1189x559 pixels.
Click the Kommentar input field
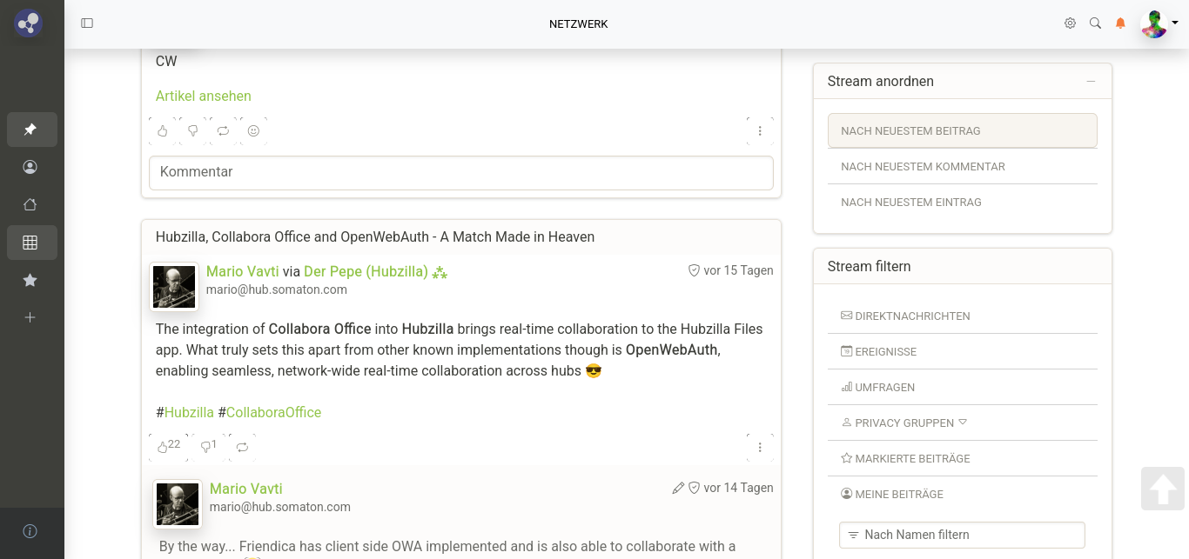click(x=460, y=172)
